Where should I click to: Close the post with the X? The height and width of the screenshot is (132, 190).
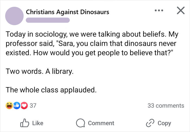pyautogui.click(x=180, y=11)
